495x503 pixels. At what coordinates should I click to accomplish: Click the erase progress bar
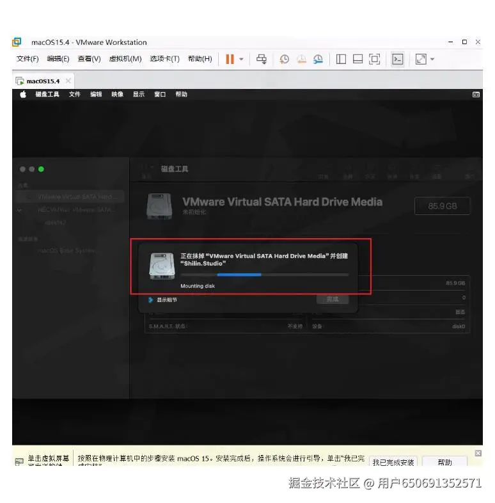(265, 275)
